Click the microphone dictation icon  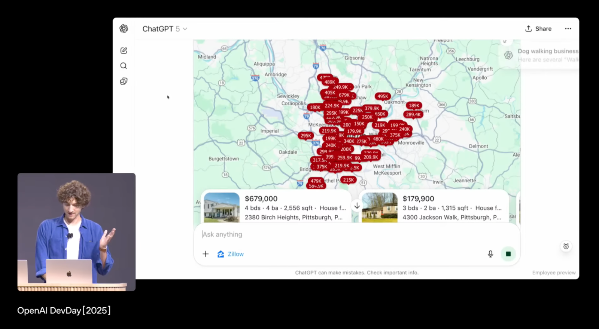pyautogui.click(x=490, y=254)
